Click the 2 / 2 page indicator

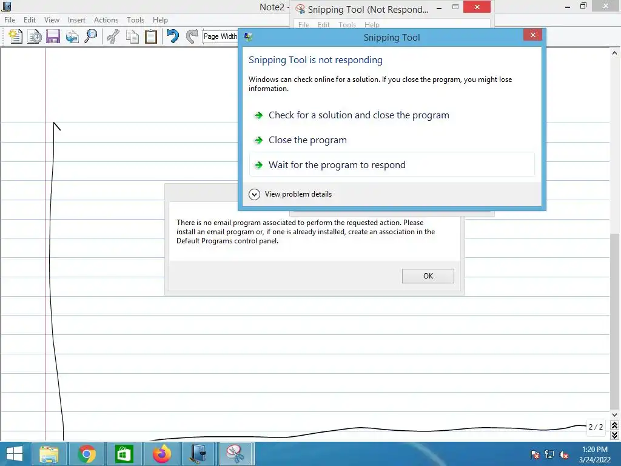coord(596,427)
